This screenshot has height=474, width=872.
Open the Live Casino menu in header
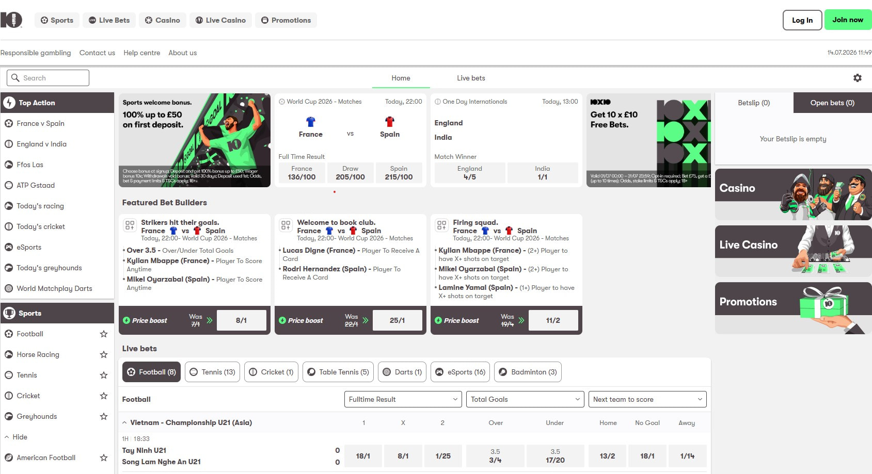[x=220, y=20]
